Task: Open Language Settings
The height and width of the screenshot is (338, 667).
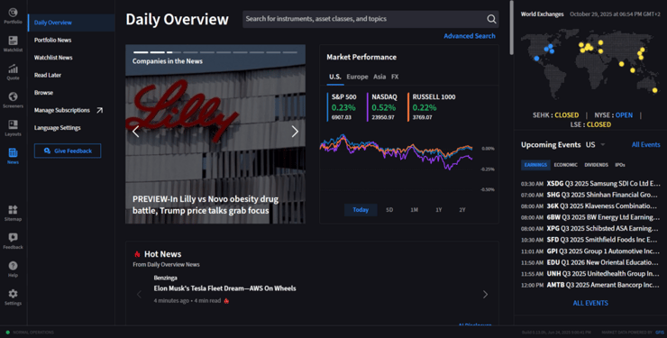Action: coord(58,128)
